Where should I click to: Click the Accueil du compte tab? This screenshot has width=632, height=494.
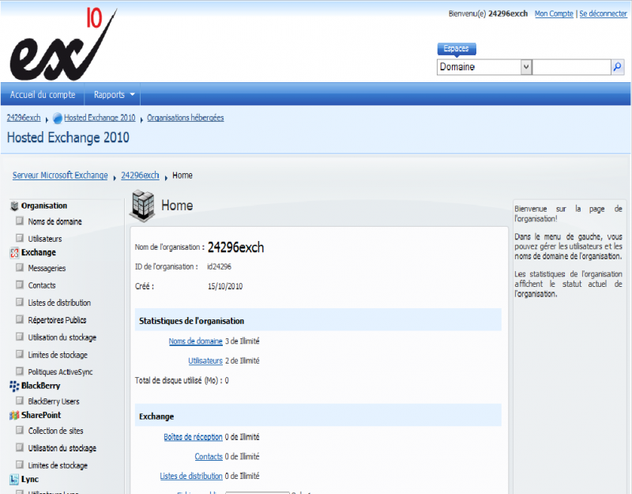coord(43,94)
